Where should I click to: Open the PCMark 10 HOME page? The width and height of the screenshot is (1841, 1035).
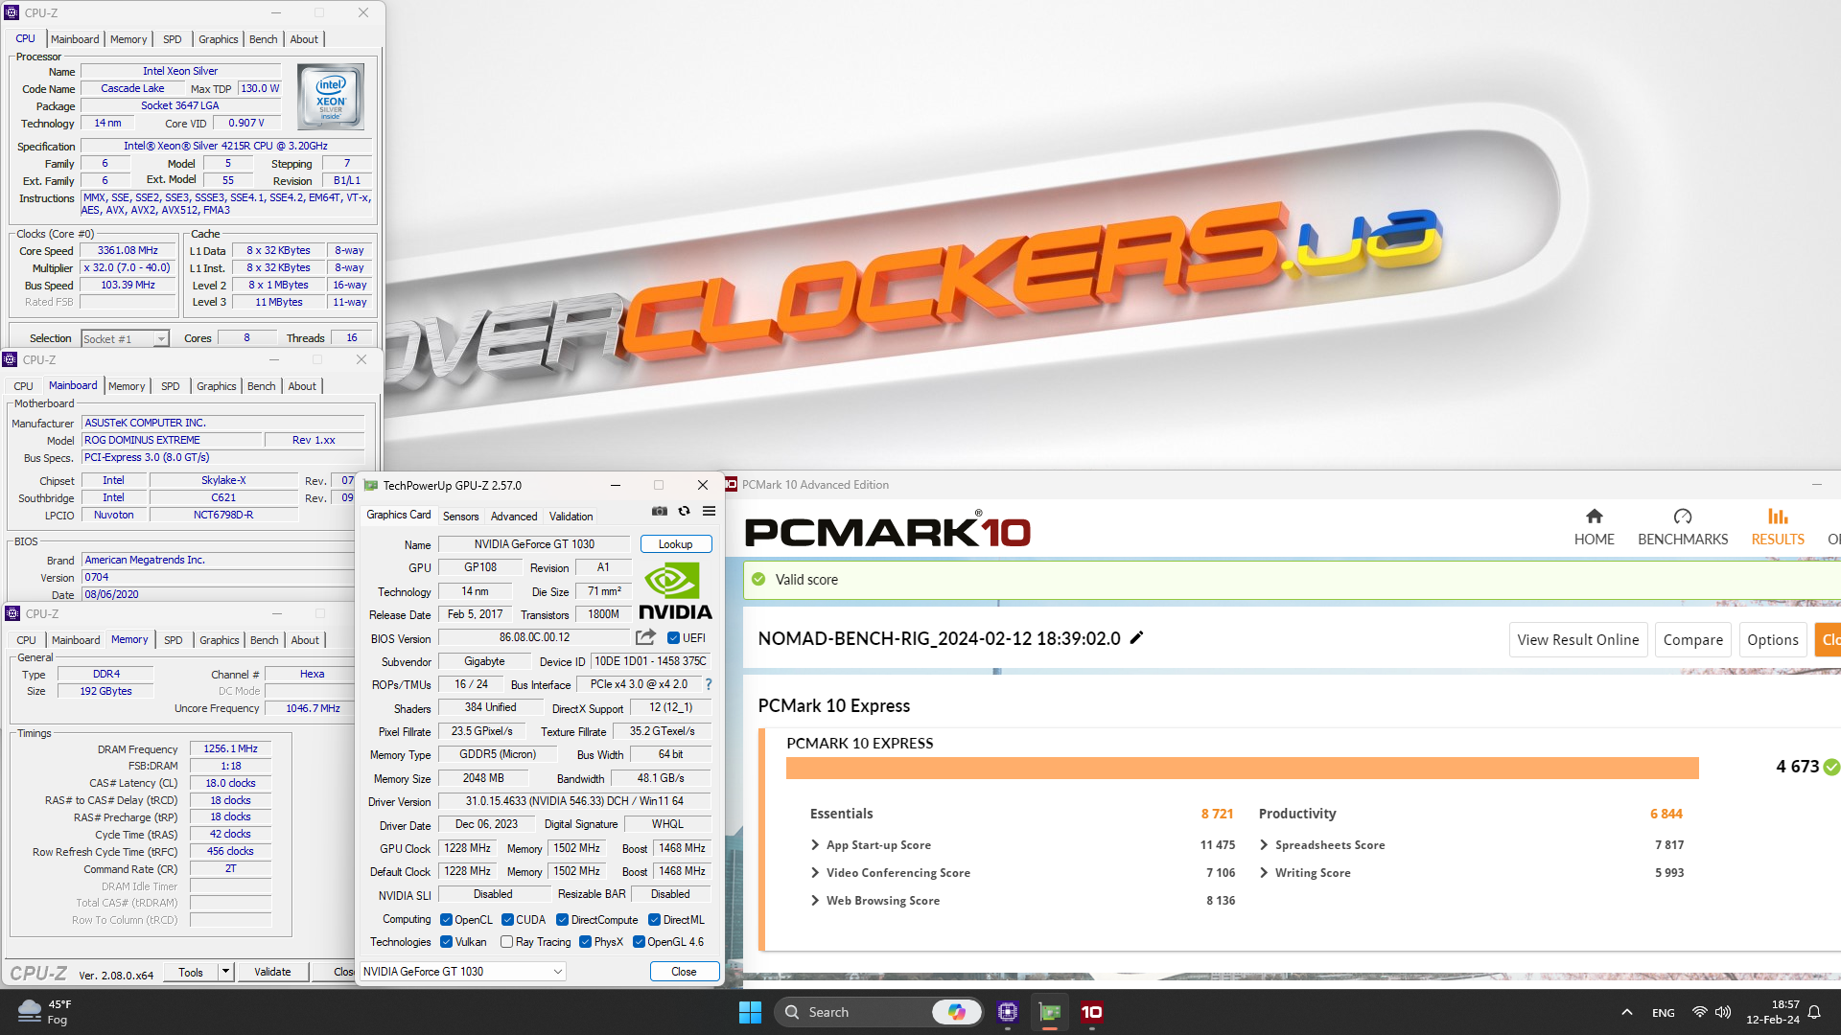(x=1594, y=527)
